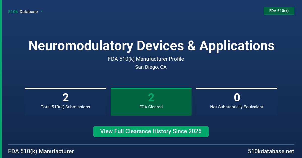The height and width of the screenshot is (158, 302).
Task: Click the San Diego, CA location text
Action: [x=151, y=67]
